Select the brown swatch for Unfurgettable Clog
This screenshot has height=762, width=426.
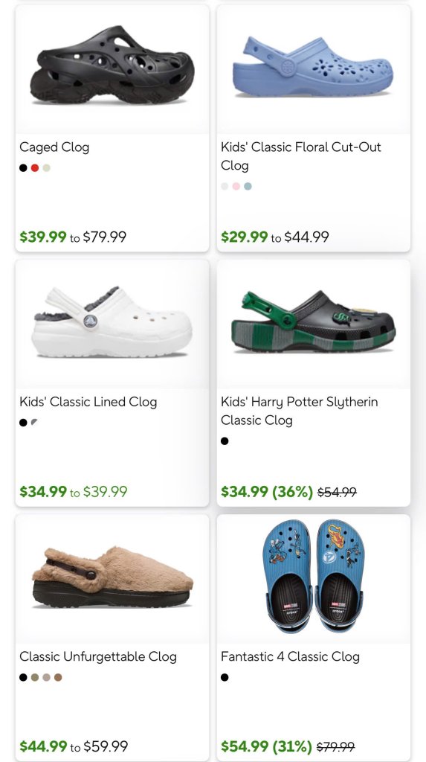[58, 677]
